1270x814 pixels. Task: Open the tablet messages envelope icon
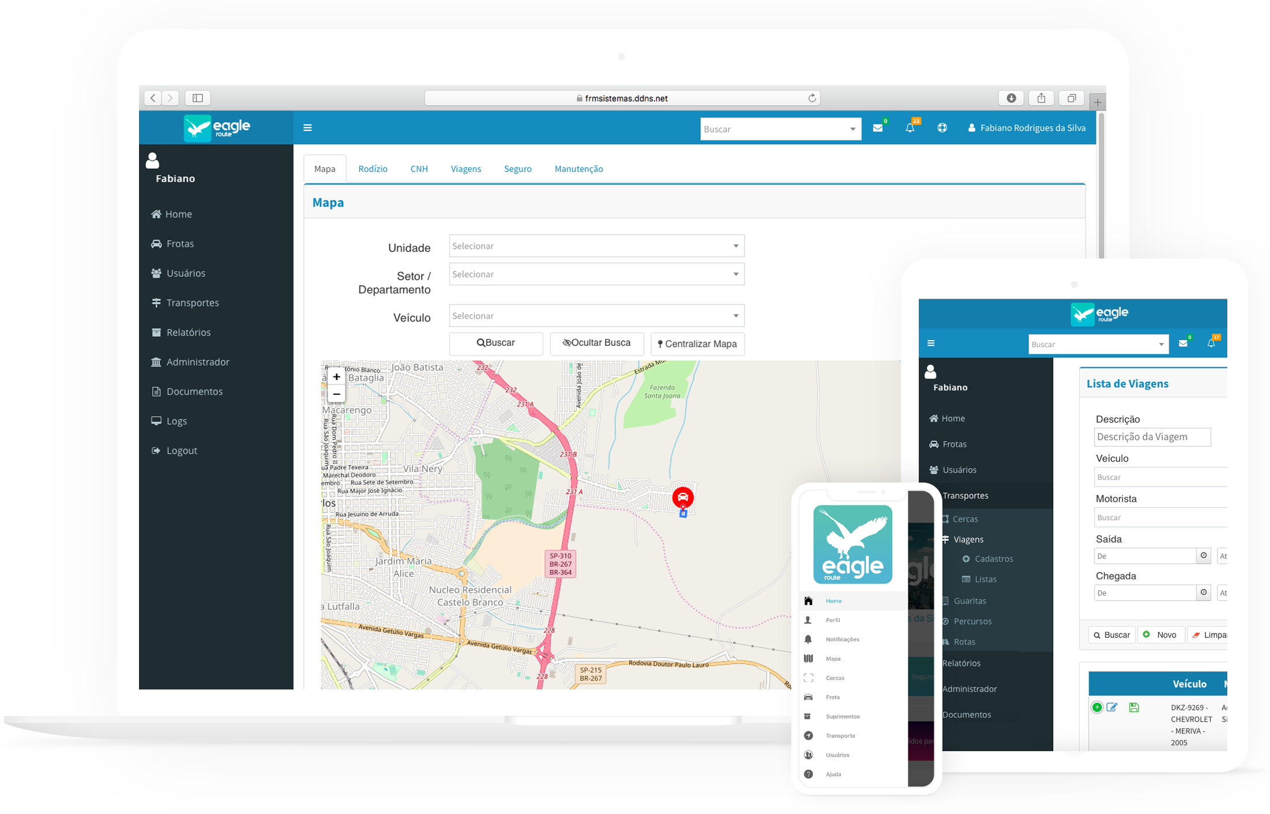(1183, 343)
